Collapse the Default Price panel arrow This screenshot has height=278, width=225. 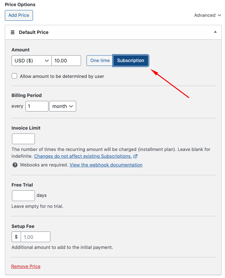point(215,32)
